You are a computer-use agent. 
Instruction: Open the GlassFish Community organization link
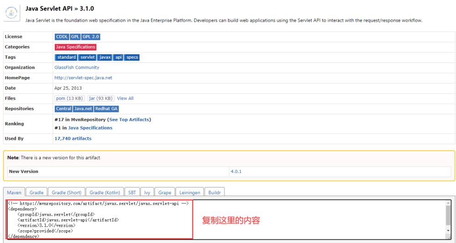77,67
